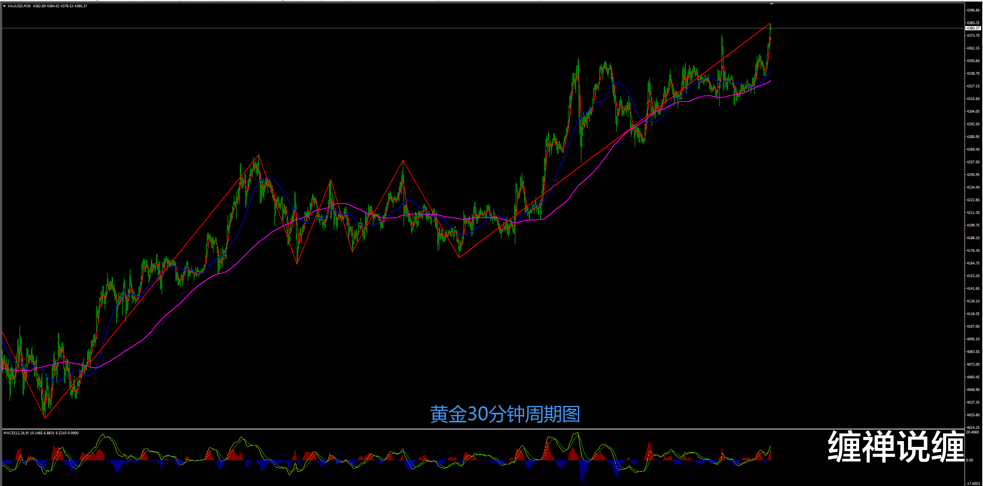This screenshot has height=486, width=983.
Task: Click the 4304.05 price scale label
Action: tap(973, 112)
